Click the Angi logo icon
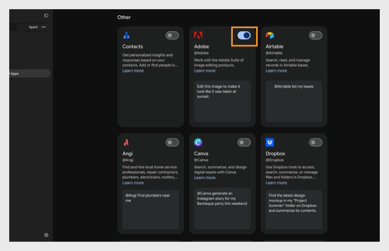 126,143
